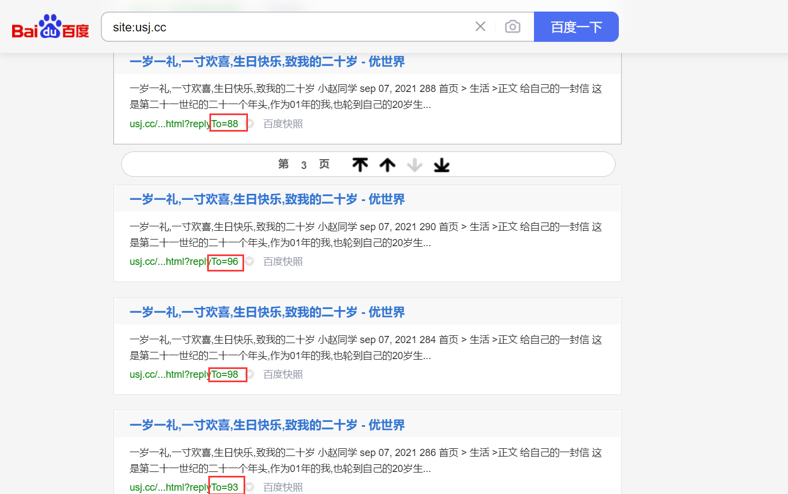This screenshot has width=788, height=494.
Task: Click the heart icon beside the To=98 result
Action: pos(249,374)
